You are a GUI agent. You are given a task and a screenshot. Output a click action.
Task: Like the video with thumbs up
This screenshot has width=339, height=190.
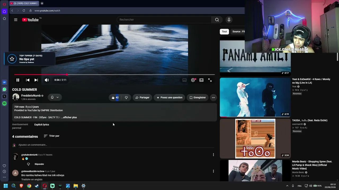[115, 98]
